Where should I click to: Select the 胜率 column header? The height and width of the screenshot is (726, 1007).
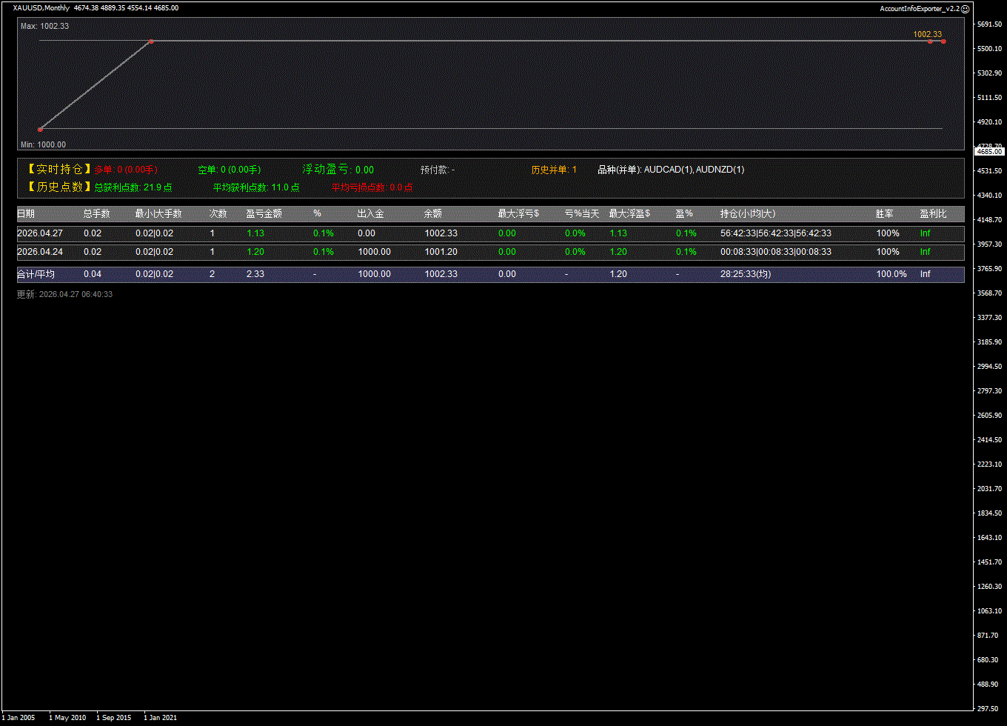click(x=884, y=214)
